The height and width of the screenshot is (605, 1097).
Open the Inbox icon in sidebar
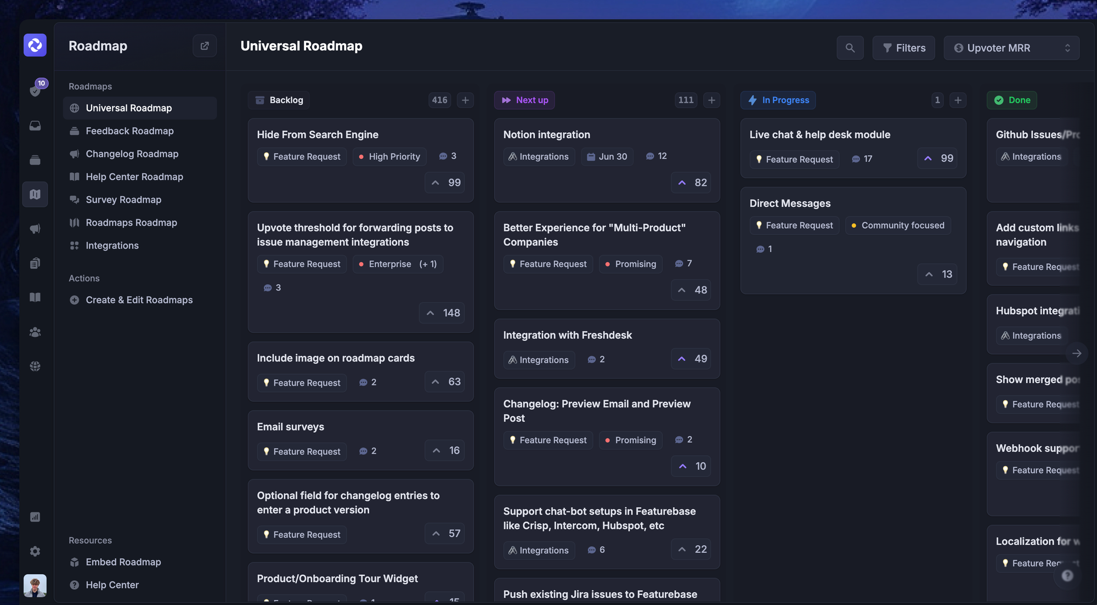pos(35,126)
